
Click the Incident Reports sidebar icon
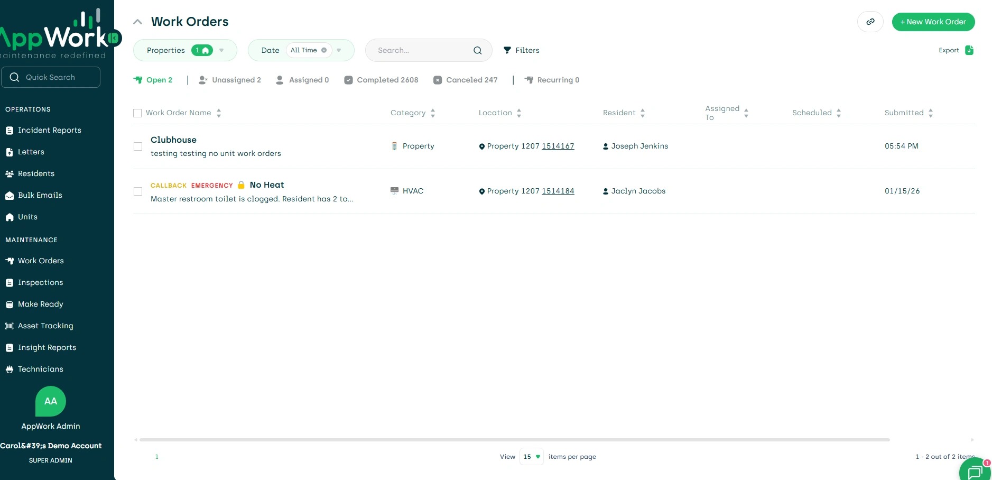pos(10,131)
